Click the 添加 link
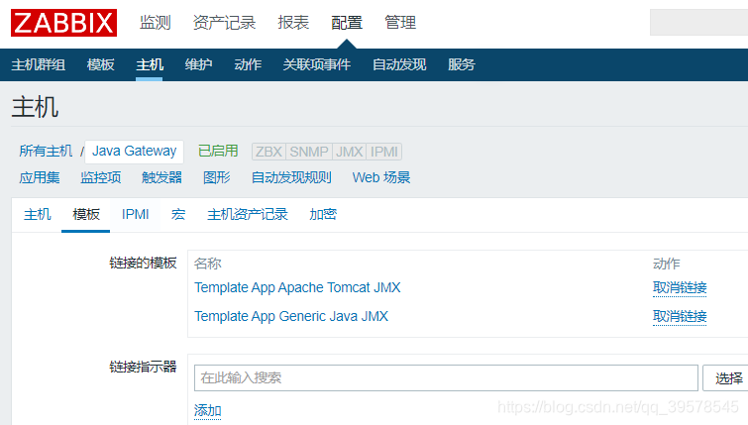The width and height of the screenshot is (748, 425). [x=207, y=410]
